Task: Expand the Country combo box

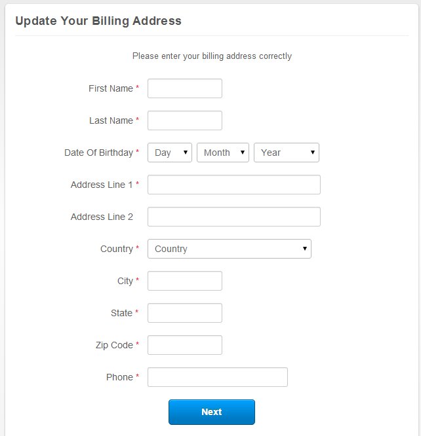Action: 229,249
